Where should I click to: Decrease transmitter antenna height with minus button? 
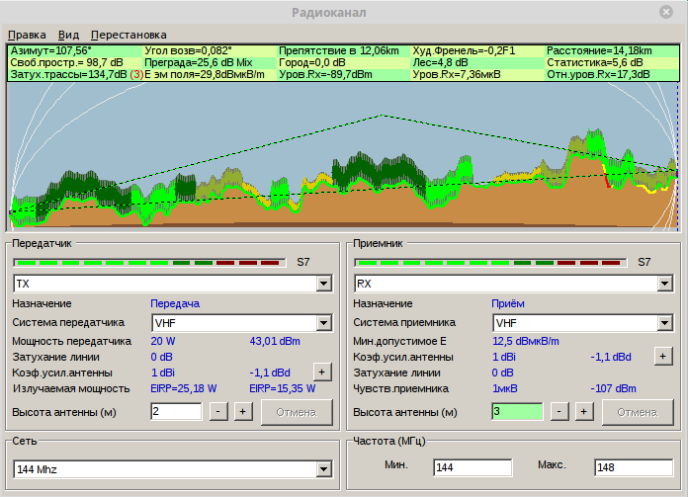219,411
